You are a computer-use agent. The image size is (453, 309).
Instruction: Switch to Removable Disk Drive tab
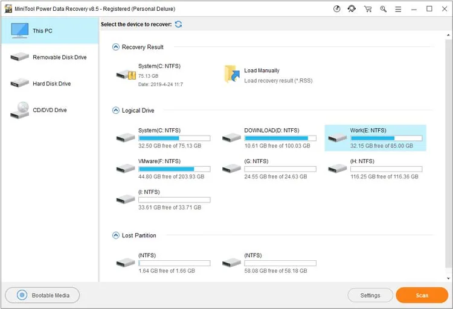point(50,57)
